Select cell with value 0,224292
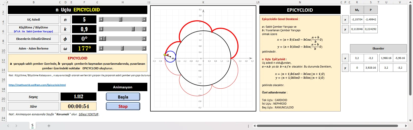 (x=371, y=29)
